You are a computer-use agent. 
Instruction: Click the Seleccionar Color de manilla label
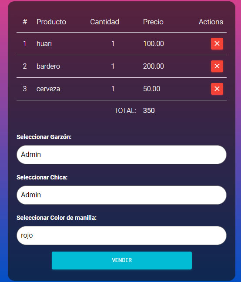(x=57, y=218)
